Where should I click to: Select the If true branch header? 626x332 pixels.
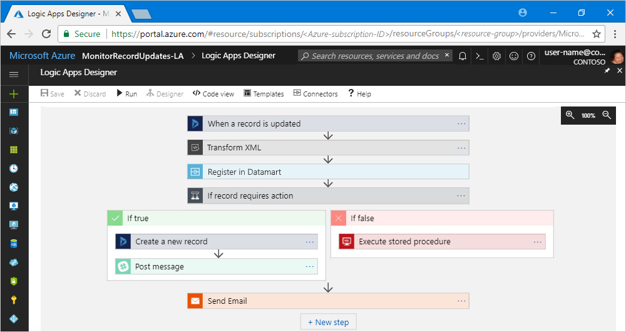(x=217, y=218)
